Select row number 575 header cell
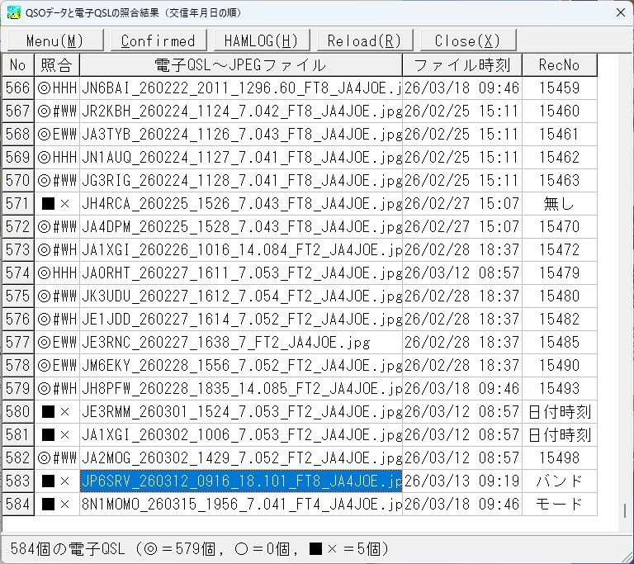Screen dimensions: 634x564 (x=18, y=296)
